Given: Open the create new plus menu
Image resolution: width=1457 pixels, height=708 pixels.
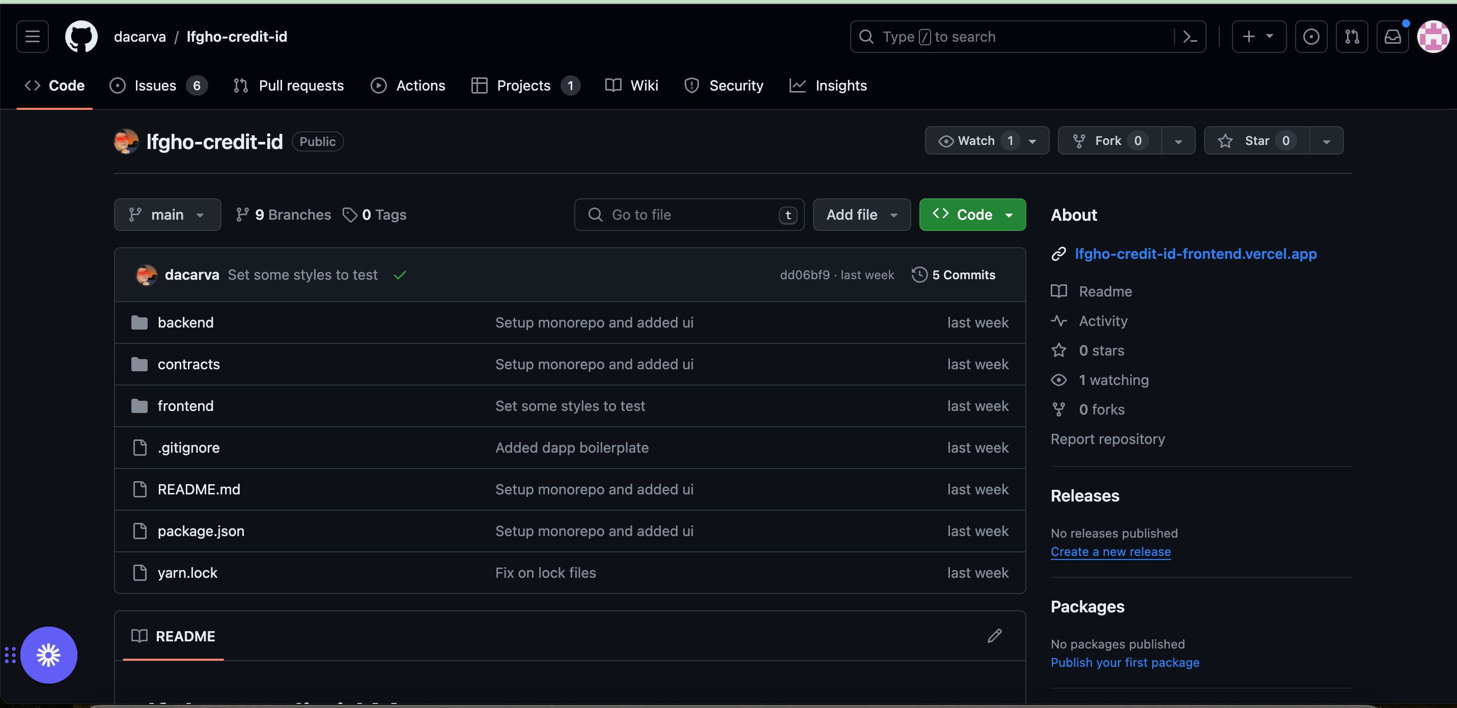Looking at the screenshot, I should pyautogui.click(x=1258, y=37).
